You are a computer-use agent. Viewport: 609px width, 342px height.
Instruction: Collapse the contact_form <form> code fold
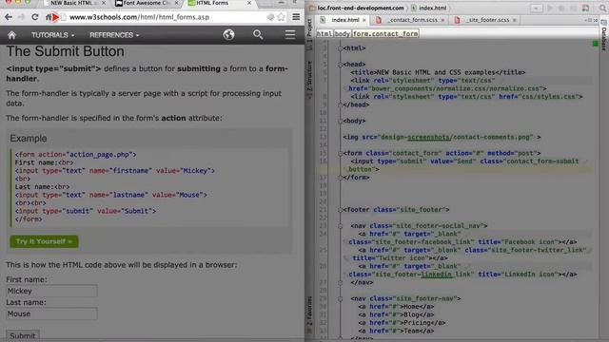click(x=340, y=153)
